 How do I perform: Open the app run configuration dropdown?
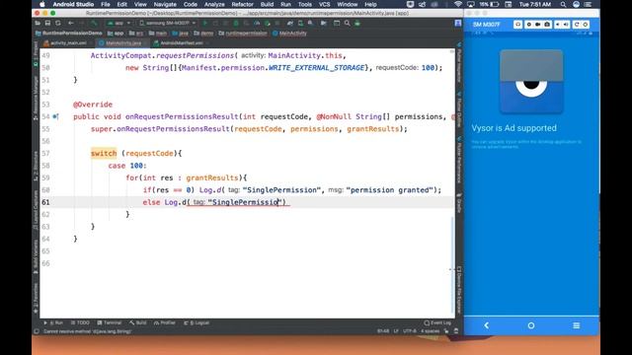118,24
